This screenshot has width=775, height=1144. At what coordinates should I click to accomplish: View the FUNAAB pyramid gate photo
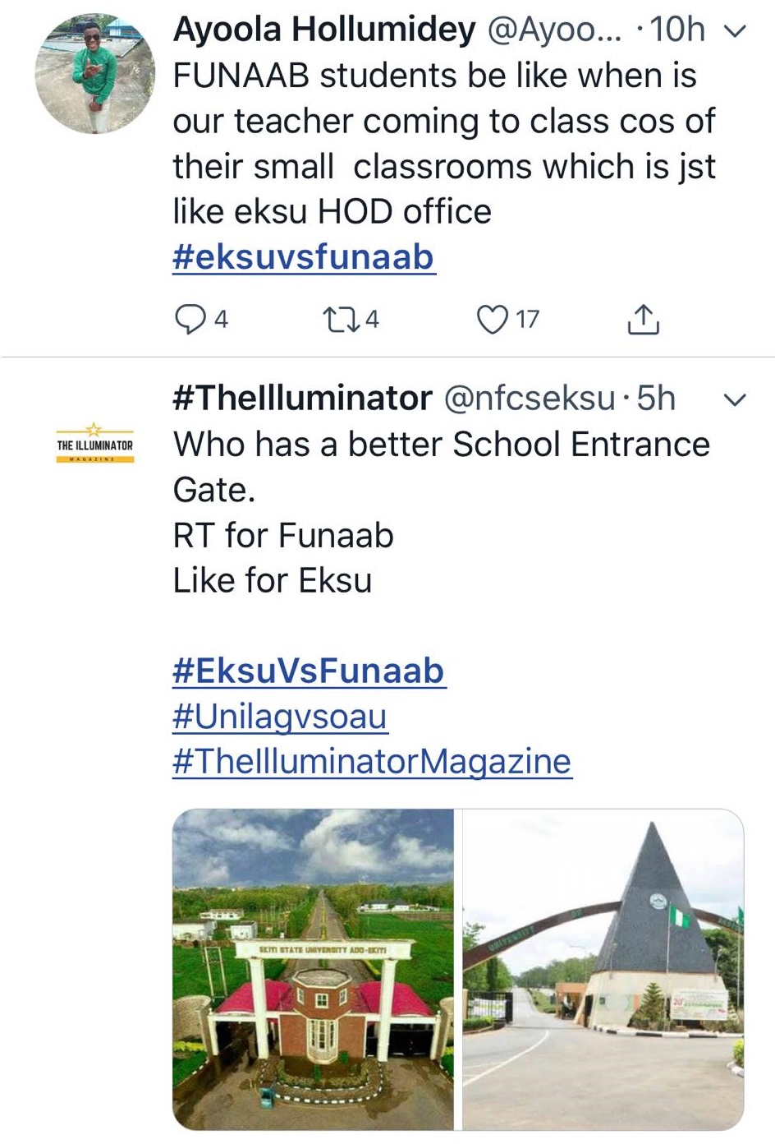tap(603, 970)
